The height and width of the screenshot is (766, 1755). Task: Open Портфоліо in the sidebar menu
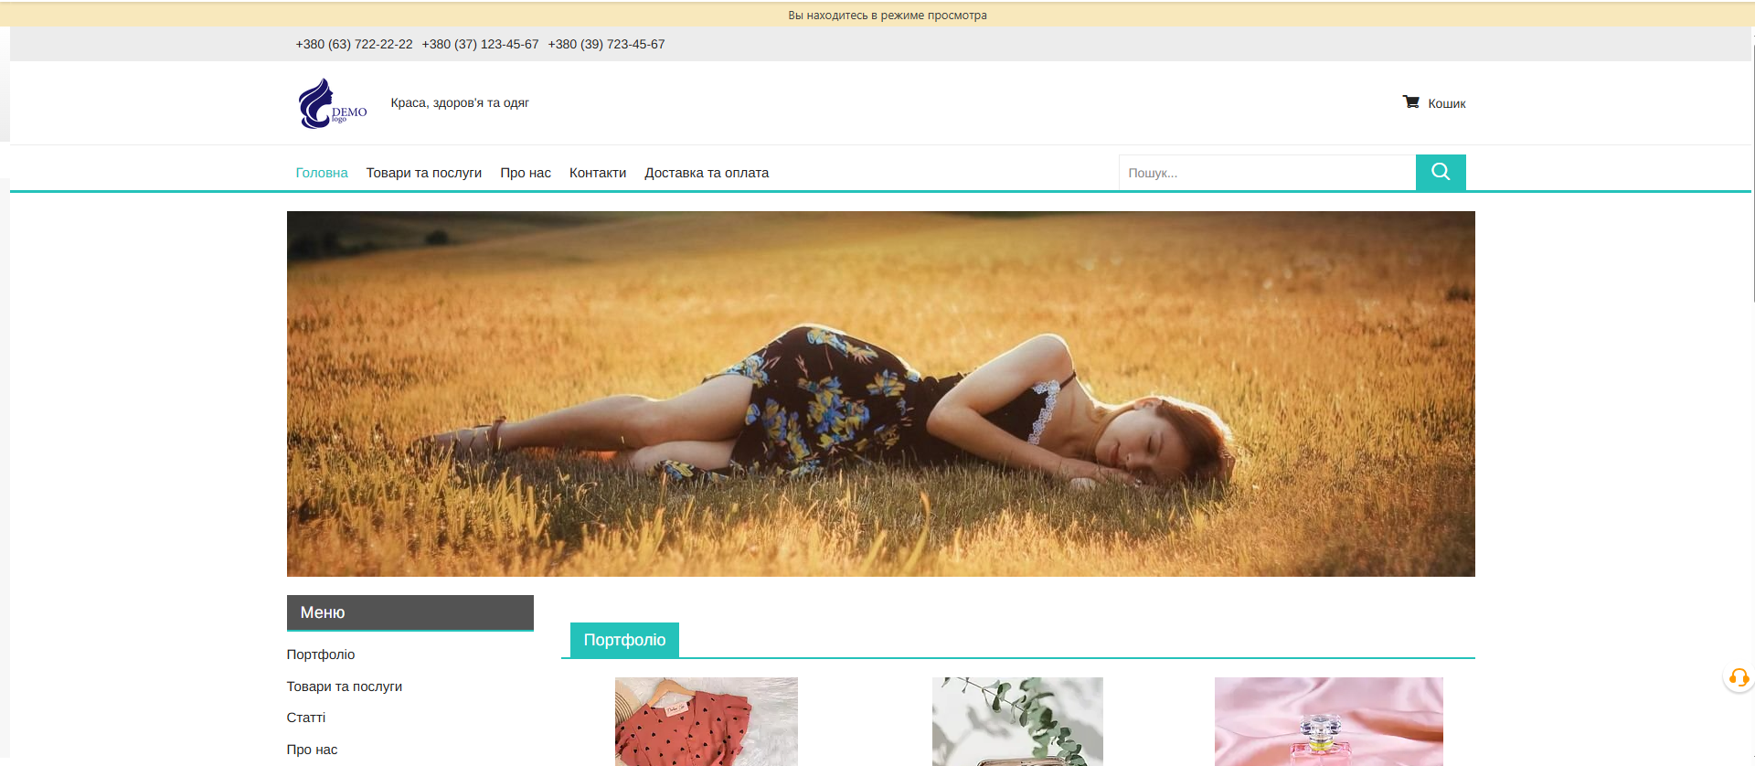coord(321,654)
